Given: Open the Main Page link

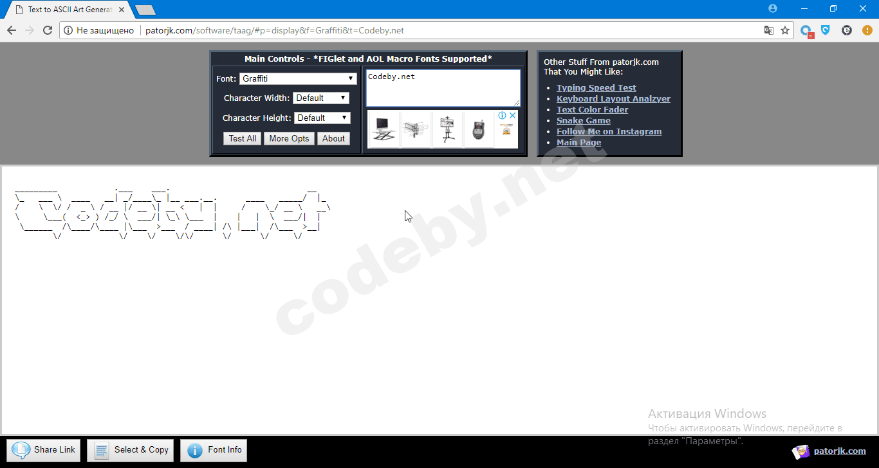Looking at the screenshot, I should coord(579,142).
